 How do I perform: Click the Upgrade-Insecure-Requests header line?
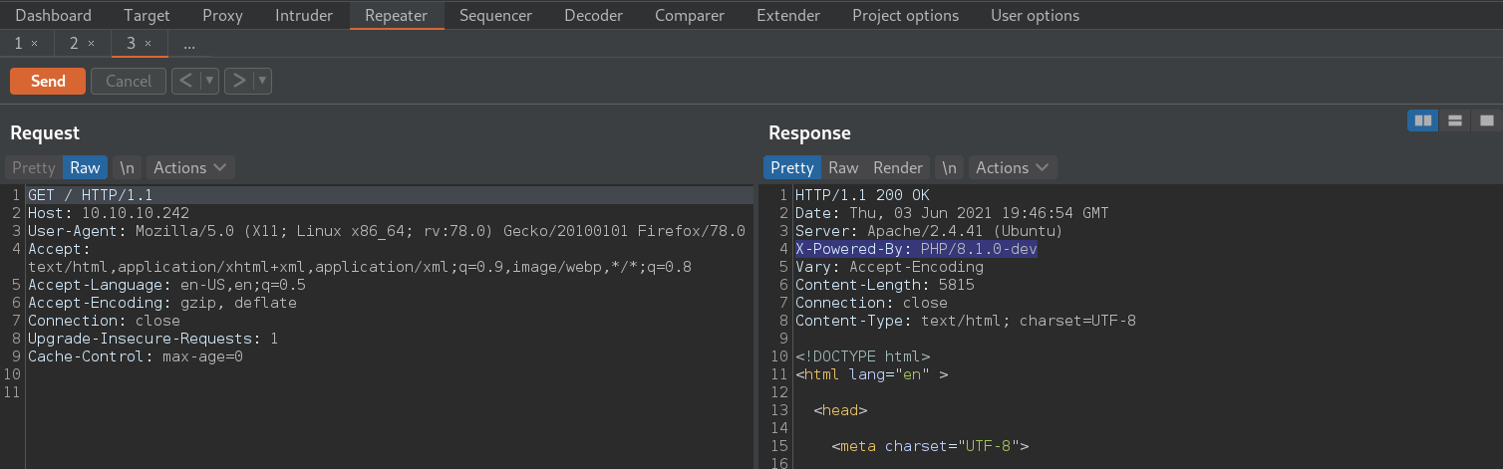pyautogui.click(x=153, y=339)
